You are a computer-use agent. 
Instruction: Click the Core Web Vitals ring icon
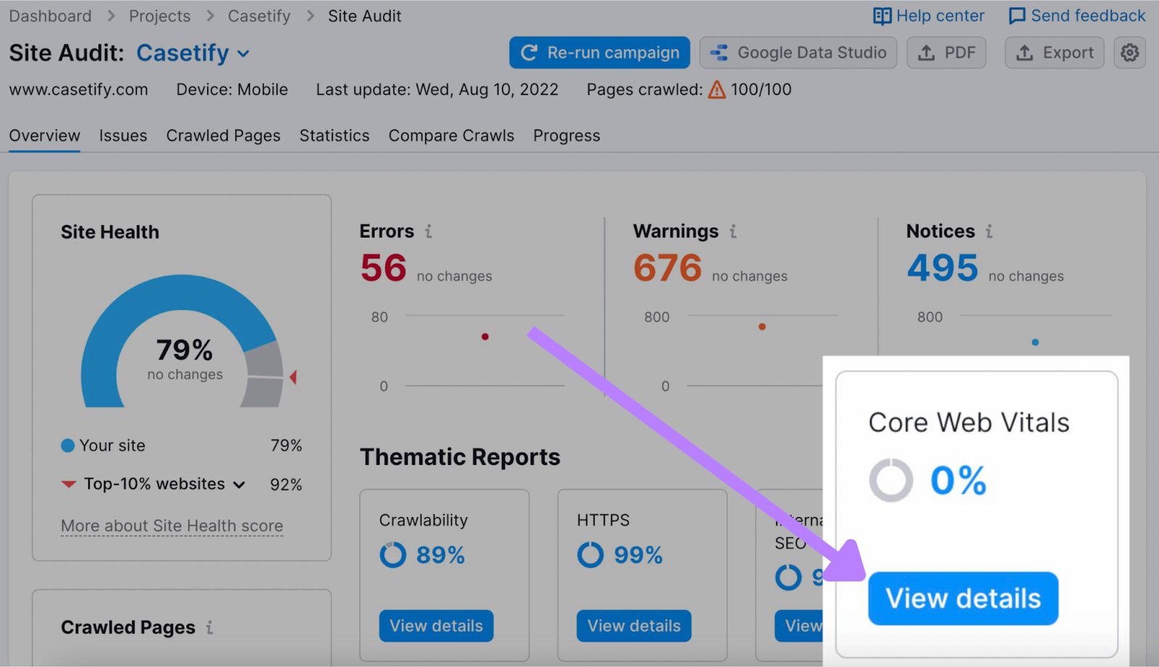click(x=891, y=480)
